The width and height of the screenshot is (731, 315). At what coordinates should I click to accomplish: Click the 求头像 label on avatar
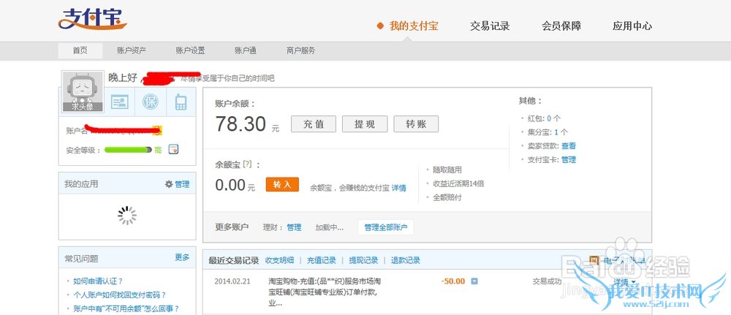(83, 107)
